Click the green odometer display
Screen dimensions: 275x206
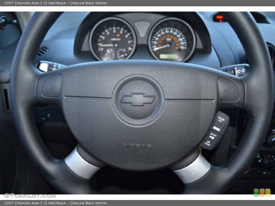pyautogui.click(x=168, y=56)
